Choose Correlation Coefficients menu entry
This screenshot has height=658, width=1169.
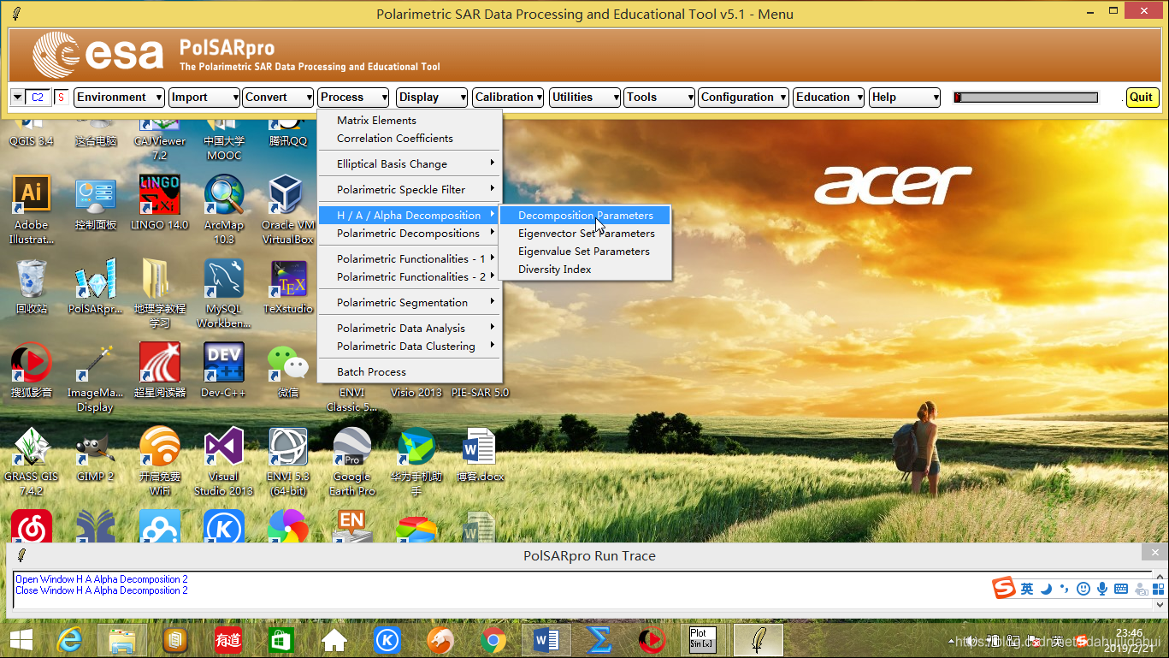click(409, 139)
